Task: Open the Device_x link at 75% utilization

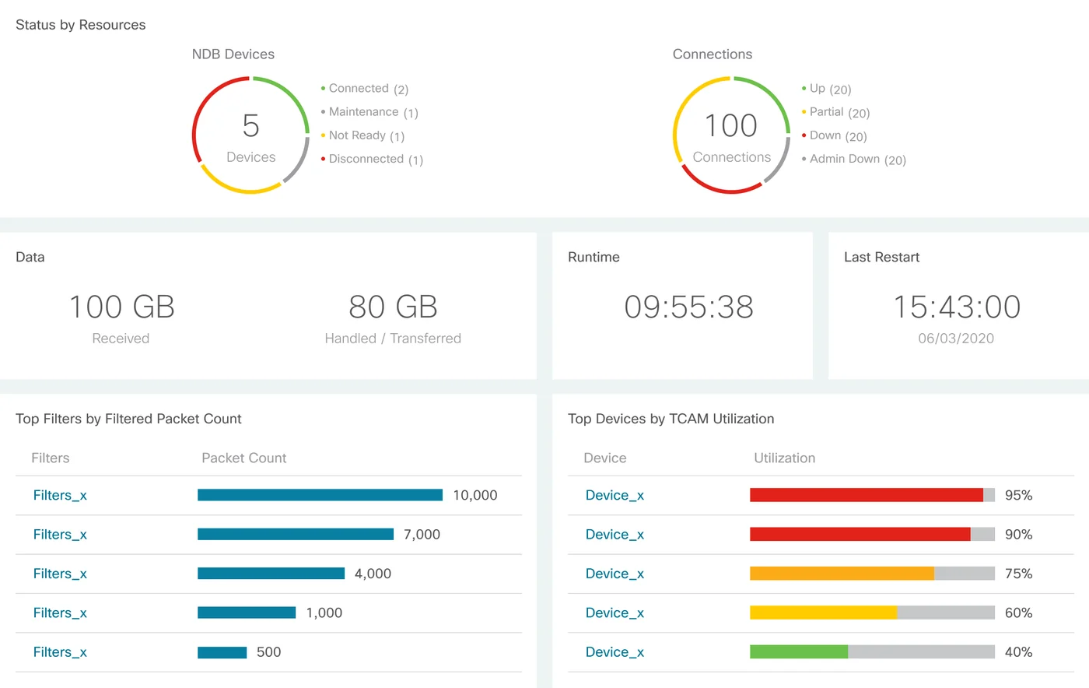Action: 615,574
